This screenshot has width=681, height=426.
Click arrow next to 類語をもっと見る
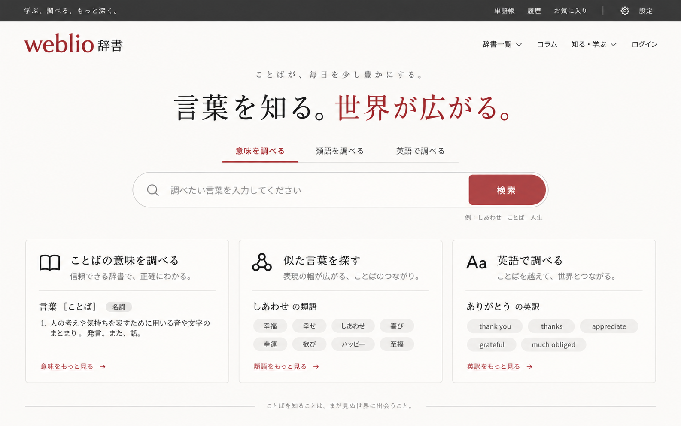click(x=316, y=367)
